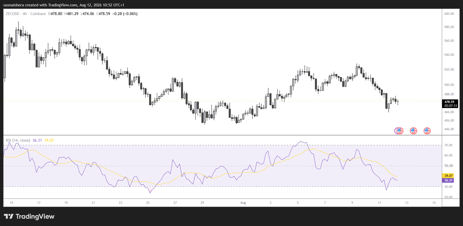The image size is (463, 226).
Task: Select the ZECUSD symbol name in chart legend
Action: tap(12, 14)
